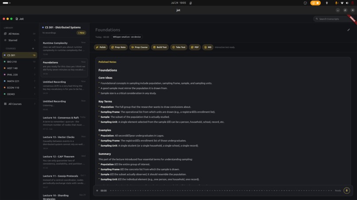This screenshot has width=357, height=200.
Task: Click the Foundations note title
Action: coord(108,30)
